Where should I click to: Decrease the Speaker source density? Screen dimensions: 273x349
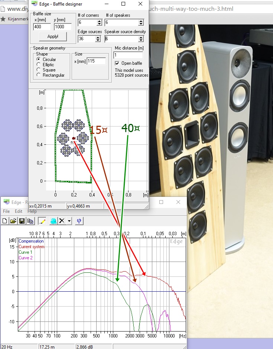tap(141, 40)
